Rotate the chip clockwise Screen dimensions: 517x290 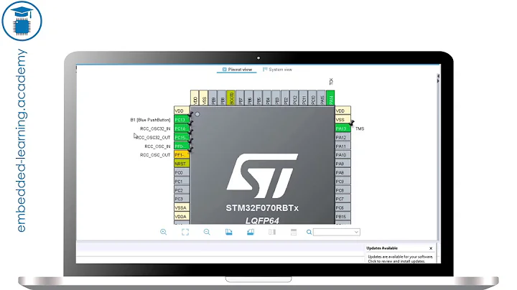tap(229, 232)
